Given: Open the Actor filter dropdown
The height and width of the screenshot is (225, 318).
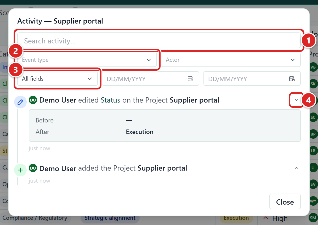Looking at the screenshot, I should [x=231, y=60].
